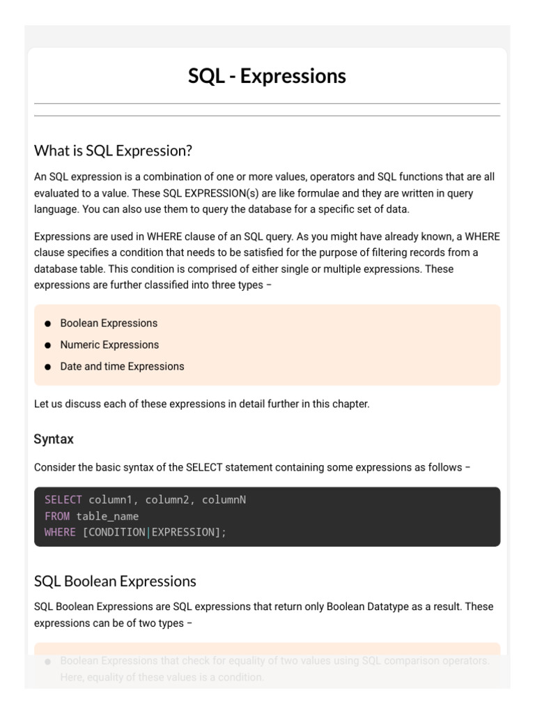Click the "SQL - Expressions" page title
This screenshot has width=535, height=714.
coord(267,76)
